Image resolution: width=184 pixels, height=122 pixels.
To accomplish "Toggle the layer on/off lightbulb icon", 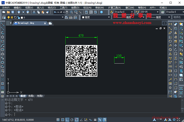I will [9, 18].
